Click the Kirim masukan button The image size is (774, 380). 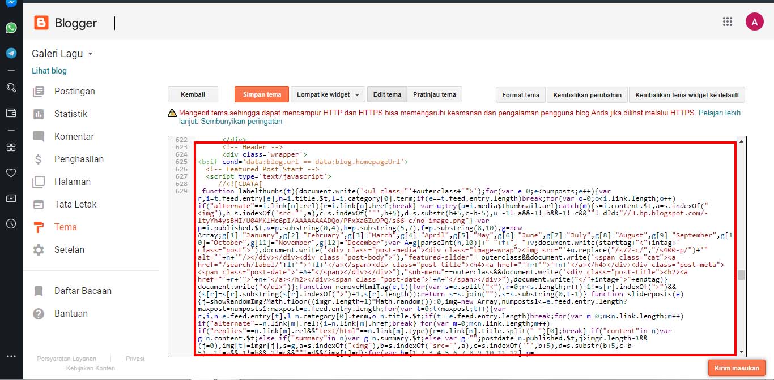(737, 368)
